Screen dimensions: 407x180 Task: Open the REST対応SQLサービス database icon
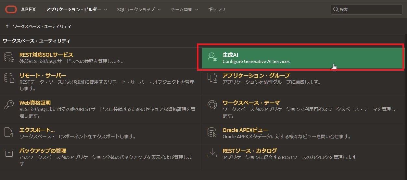pos(9,57)
